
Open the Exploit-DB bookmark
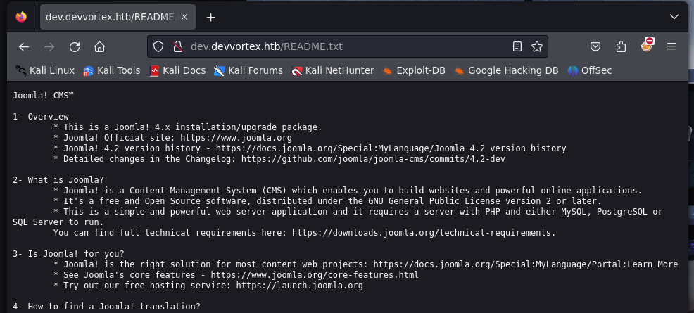[413, 70]
